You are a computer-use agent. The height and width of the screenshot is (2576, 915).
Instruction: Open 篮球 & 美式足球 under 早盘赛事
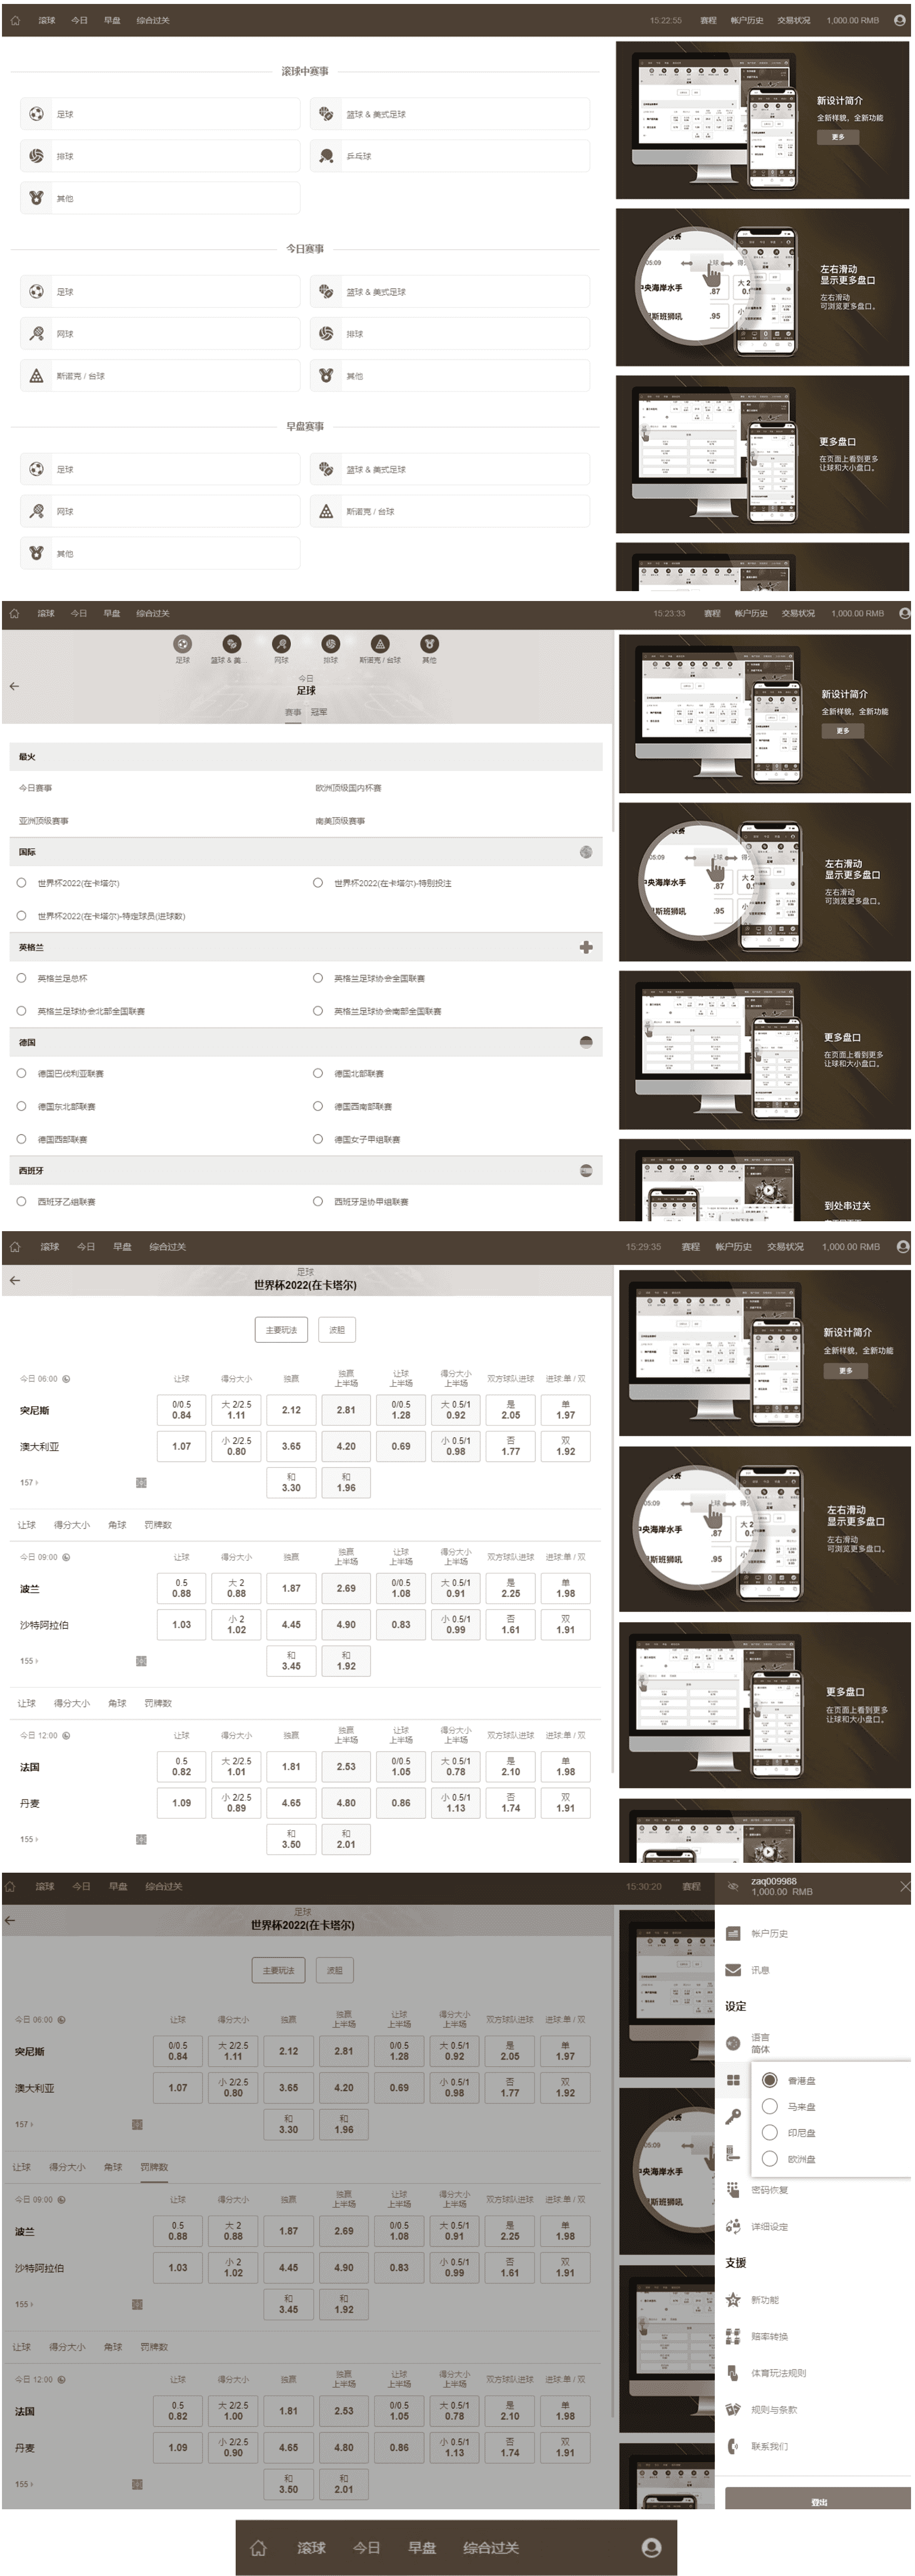click(450, 469)
